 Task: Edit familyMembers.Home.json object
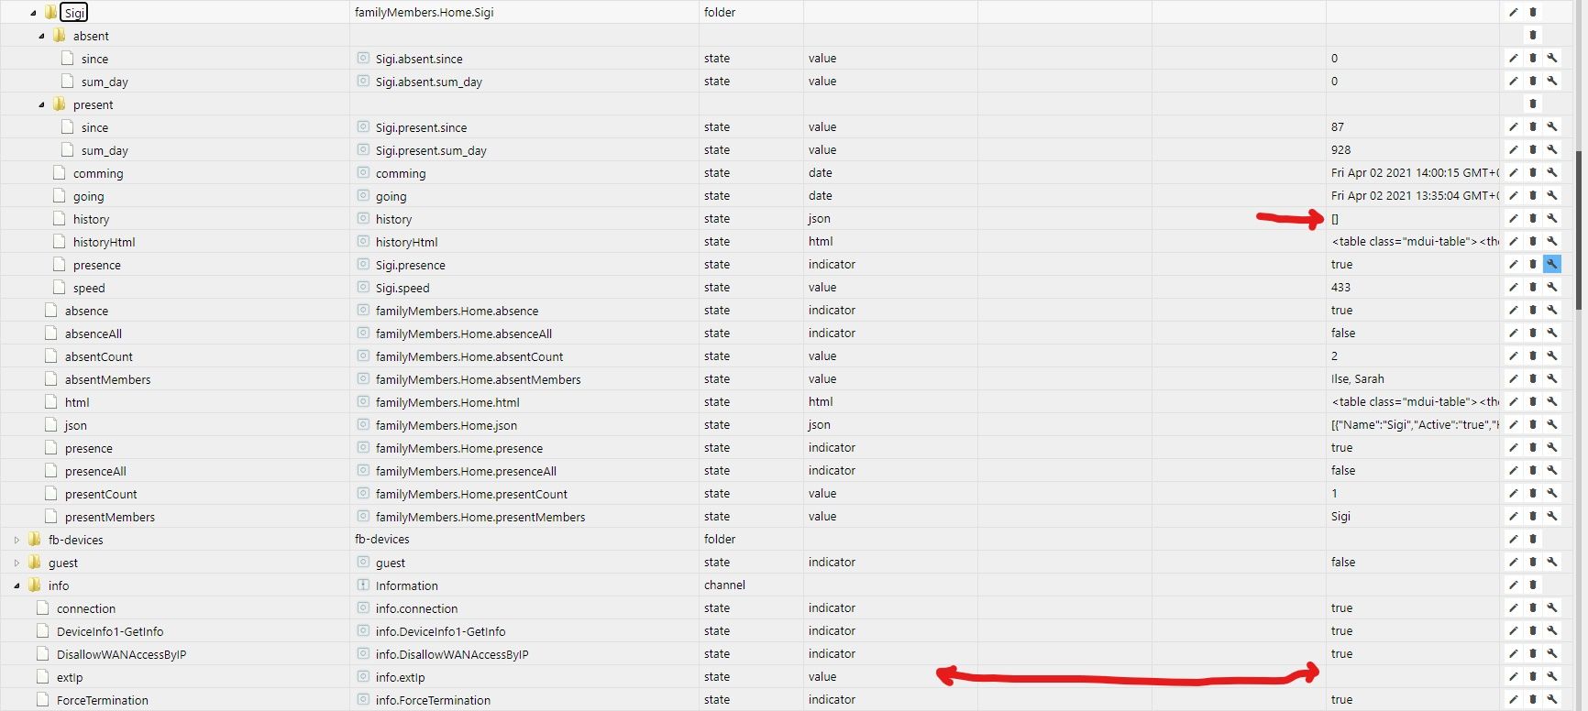1514,425
